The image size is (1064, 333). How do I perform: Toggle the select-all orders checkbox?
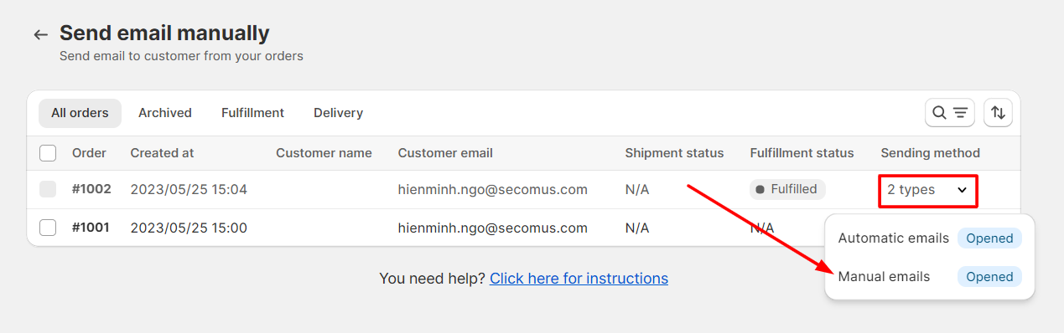click(x=48, y=153)
